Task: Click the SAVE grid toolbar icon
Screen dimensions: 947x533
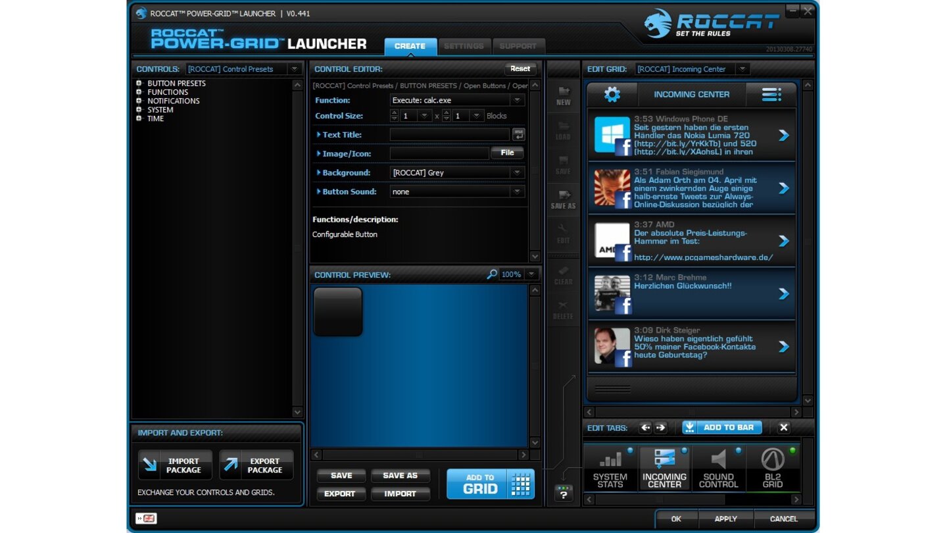Action: (x=563, y=165)
